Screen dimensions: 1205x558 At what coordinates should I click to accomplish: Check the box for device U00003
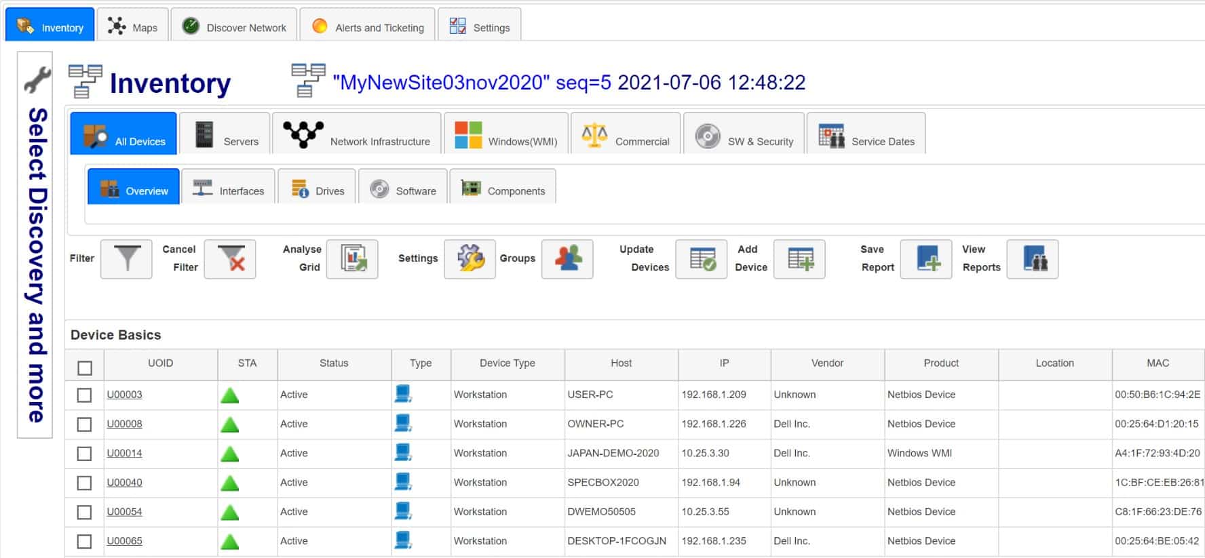84,395
